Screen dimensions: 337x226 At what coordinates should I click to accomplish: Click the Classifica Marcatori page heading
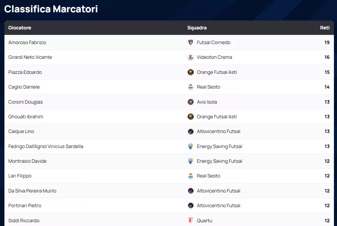point(51,9)
